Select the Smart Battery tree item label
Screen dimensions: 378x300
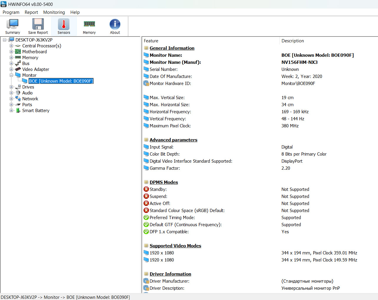point(36,110)
